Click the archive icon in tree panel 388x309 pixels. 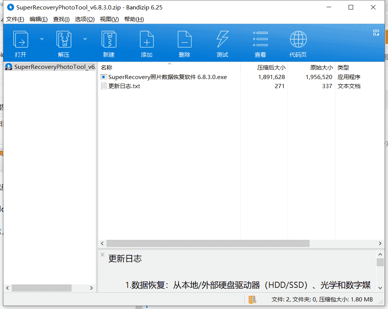click(9, 67)
